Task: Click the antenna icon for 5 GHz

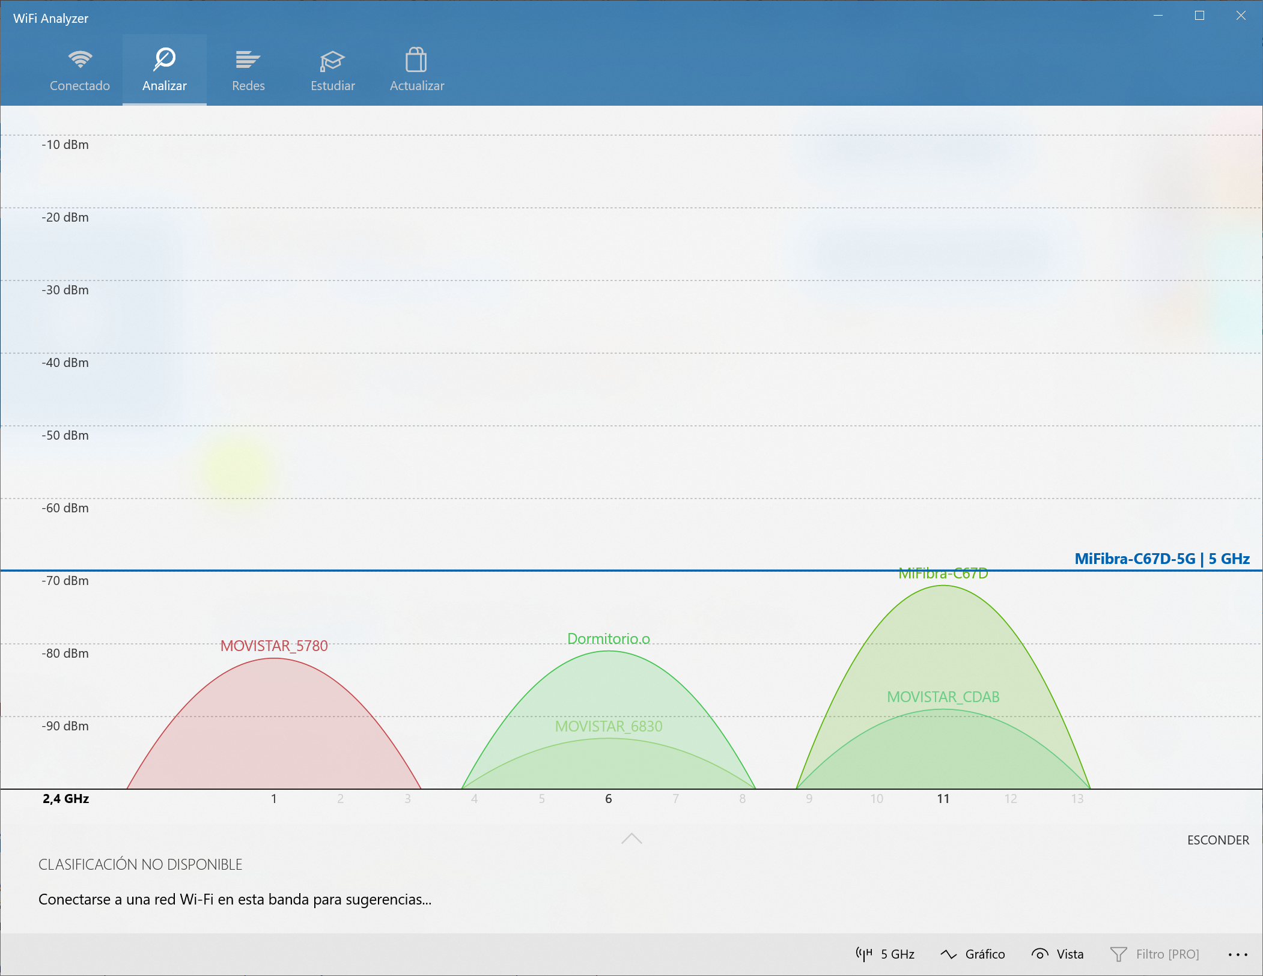Action: coord(864,954)
